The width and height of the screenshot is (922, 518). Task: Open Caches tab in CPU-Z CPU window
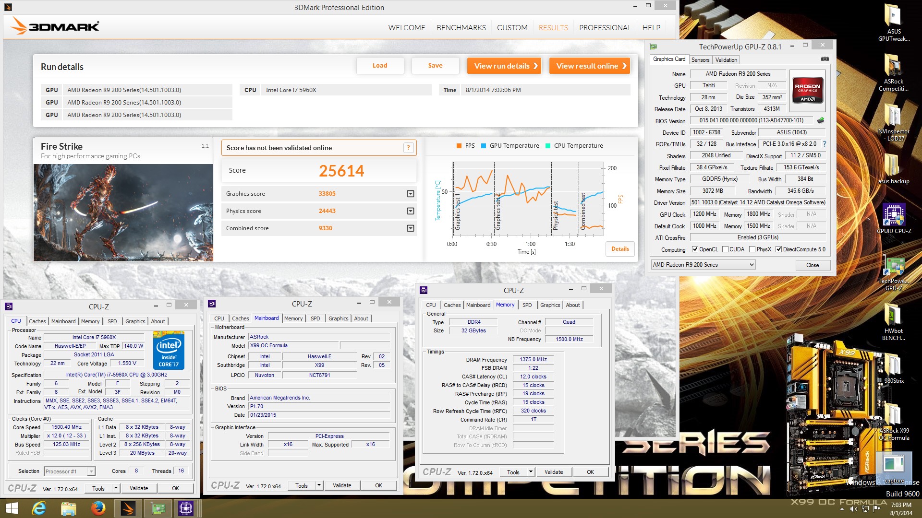click(x=37, y=321)
